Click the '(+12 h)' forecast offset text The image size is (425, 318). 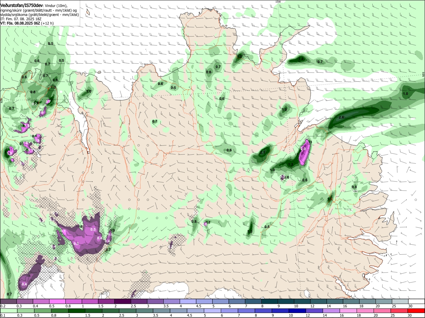(x=47, y=23)
